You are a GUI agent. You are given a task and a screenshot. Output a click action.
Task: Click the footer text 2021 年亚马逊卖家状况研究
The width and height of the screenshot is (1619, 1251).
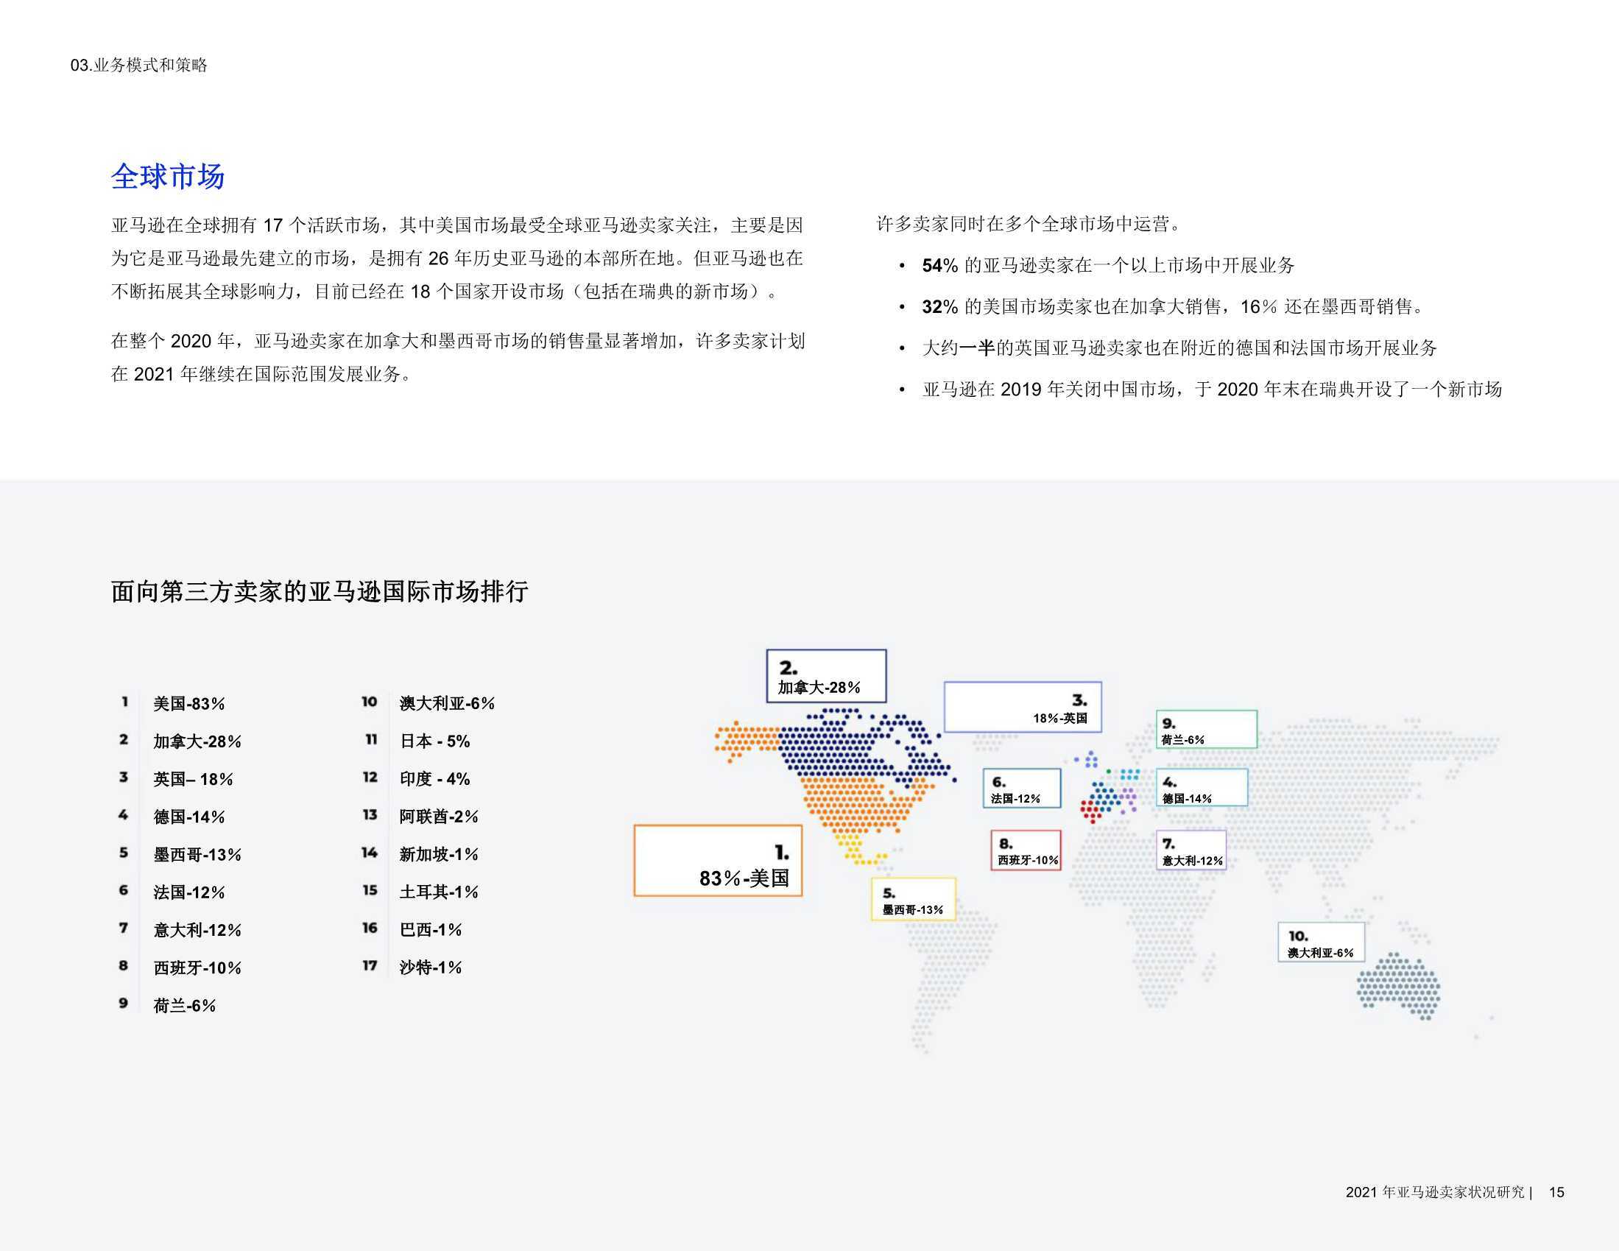1435,1191
